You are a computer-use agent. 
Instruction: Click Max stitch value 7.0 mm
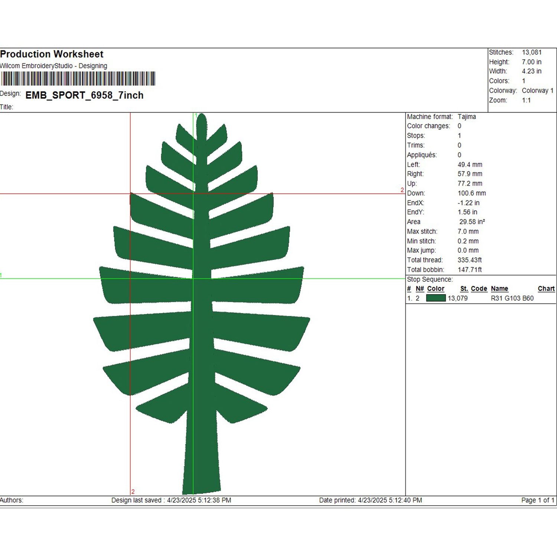[x=468, y=231]
